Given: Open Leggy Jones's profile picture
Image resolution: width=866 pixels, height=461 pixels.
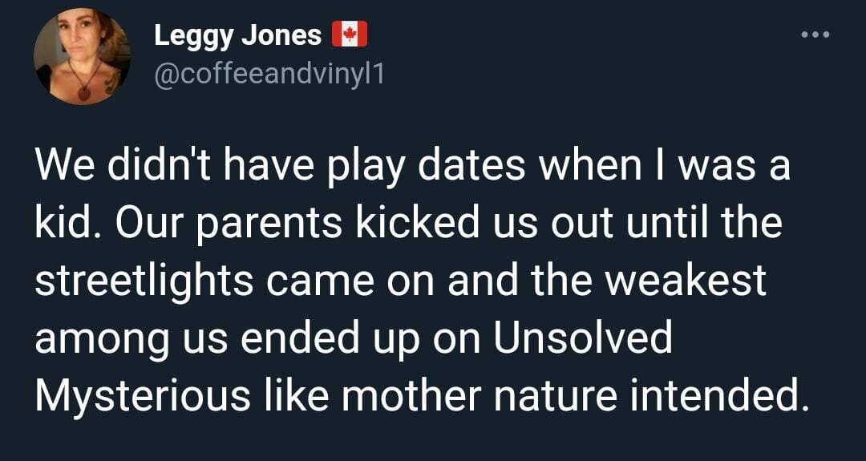Looking at the screenshot, I should click(81, 57).
